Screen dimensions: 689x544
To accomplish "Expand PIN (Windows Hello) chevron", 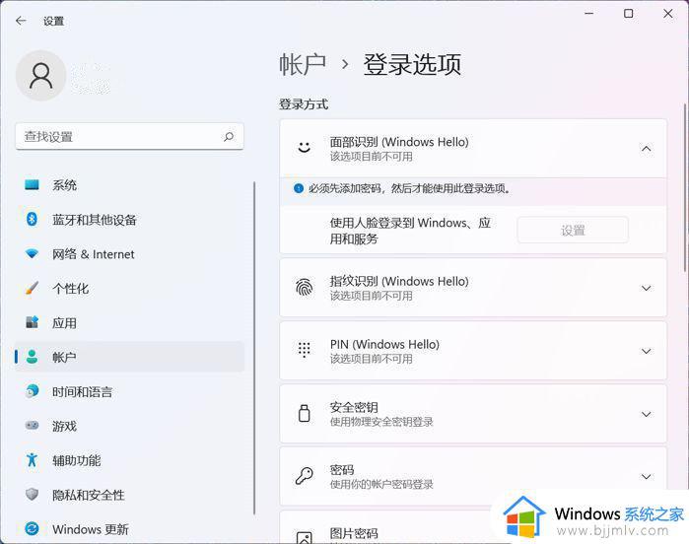I will click(646, 351).
